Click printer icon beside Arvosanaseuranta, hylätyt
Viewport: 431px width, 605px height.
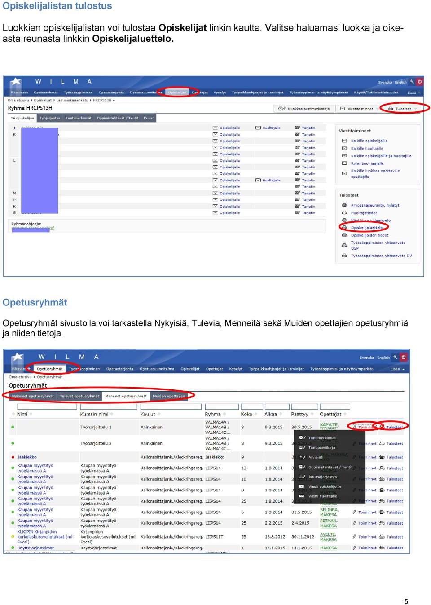[x=344, y=205]
